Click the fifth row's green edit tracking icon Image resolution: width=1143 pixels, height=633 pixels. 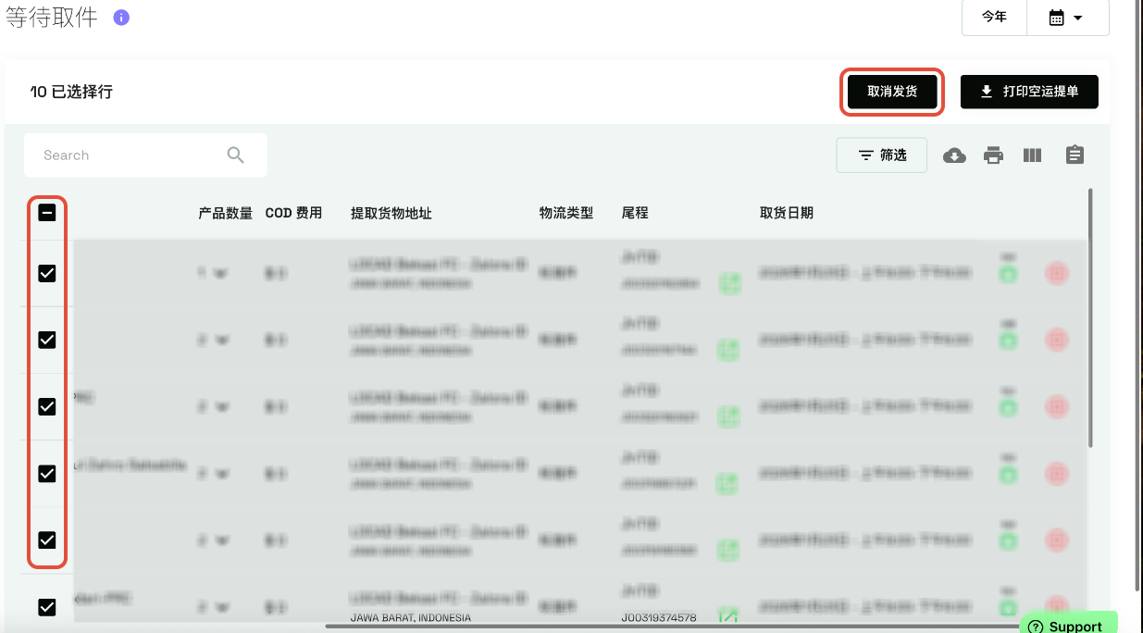(x=729, y=550)
